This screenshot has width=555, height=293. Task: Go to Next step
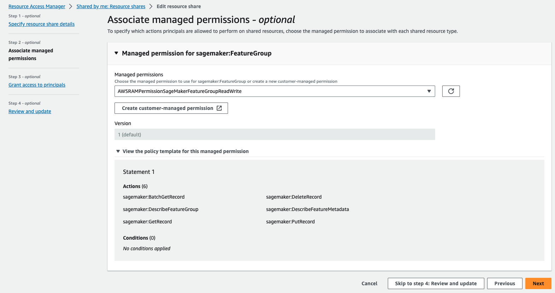click(538, 283)
